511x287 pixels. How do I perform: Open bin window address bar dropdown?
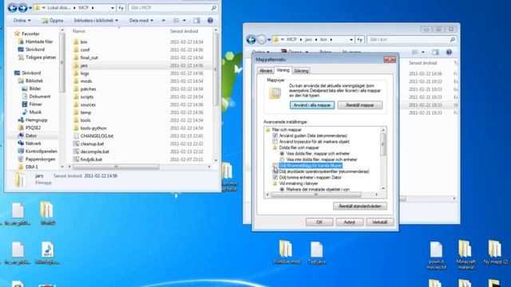coord(351,40)
